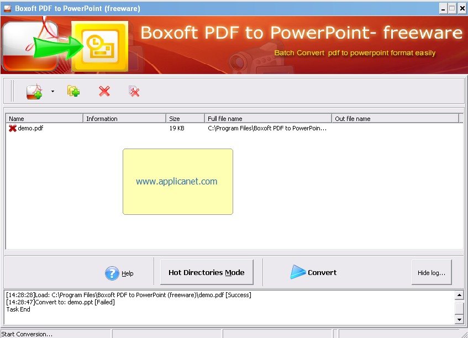Start conversion with the Convert button label
The image size is (468, 338).
pyautogui.click(x=322, y=272)
